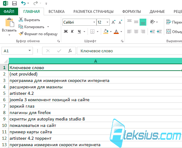Open the ФОРМУЛЫ tab
Screen dimensions: 182x148
[132, 11]
